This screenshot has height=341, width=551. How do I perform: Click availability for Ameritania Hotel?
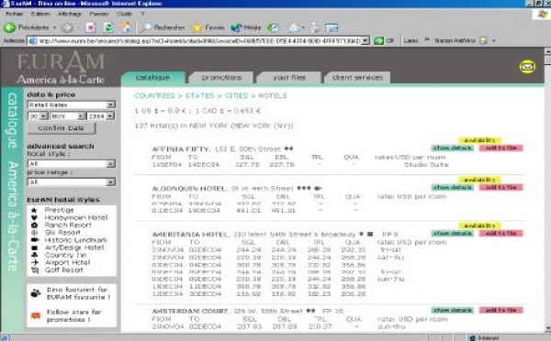click(x=479, y=225)
